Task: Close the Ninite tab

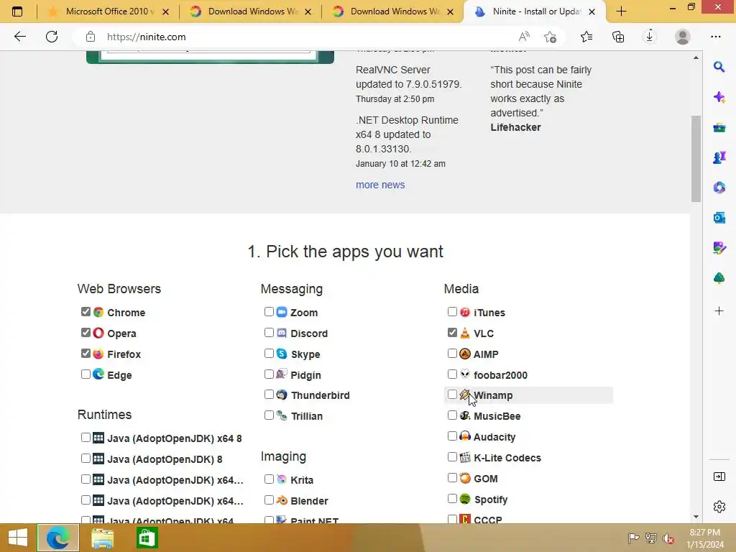Action: [x=592, y=11]
